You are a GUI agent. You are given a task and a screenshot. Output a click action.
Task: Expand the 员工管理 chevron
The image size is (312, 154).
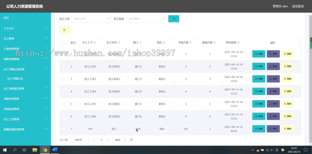coord(46,38)
